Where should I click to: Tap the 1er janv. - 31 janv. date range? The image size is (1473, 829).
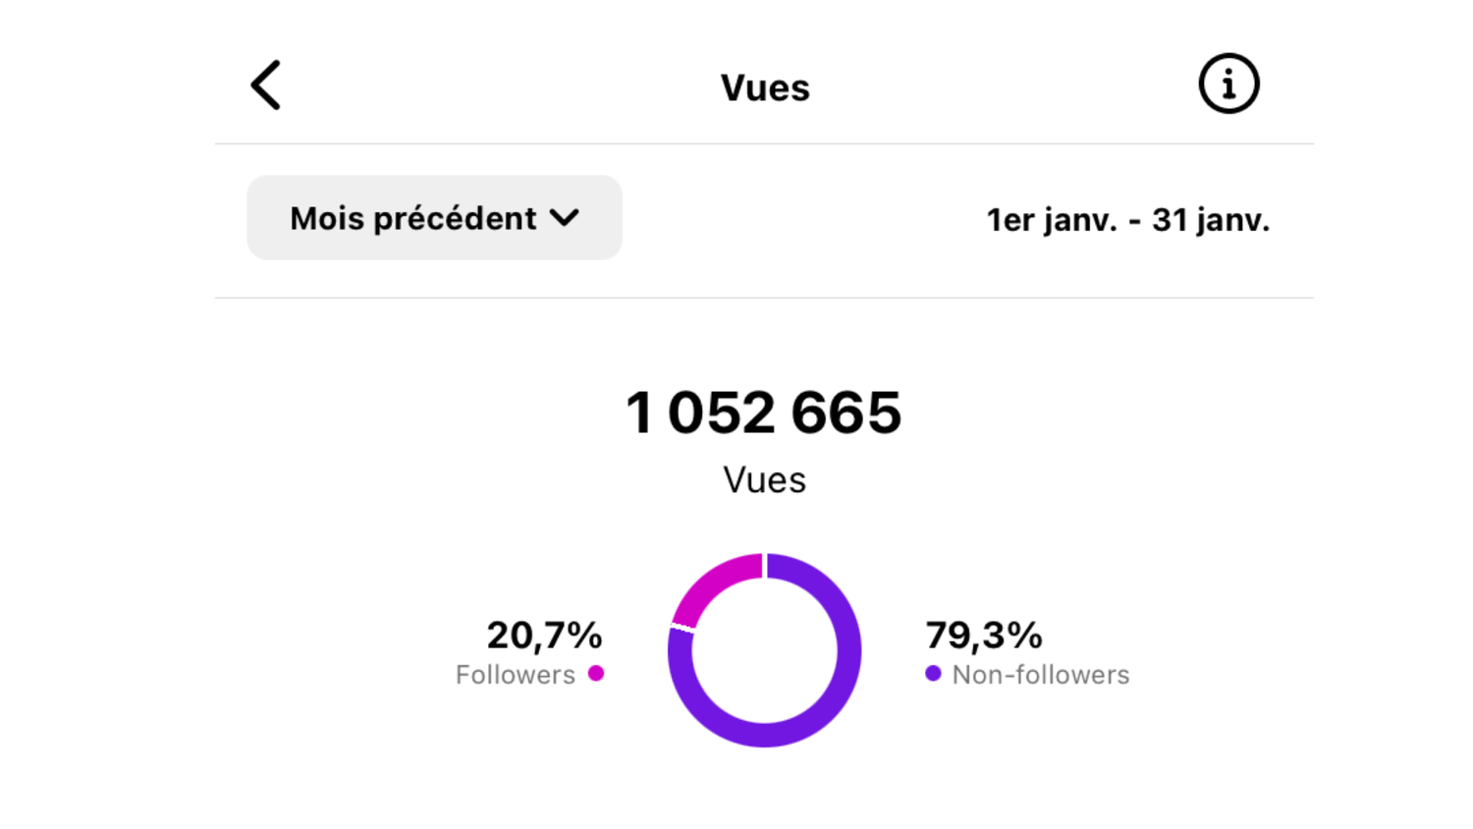click(x=1127, y=220)
